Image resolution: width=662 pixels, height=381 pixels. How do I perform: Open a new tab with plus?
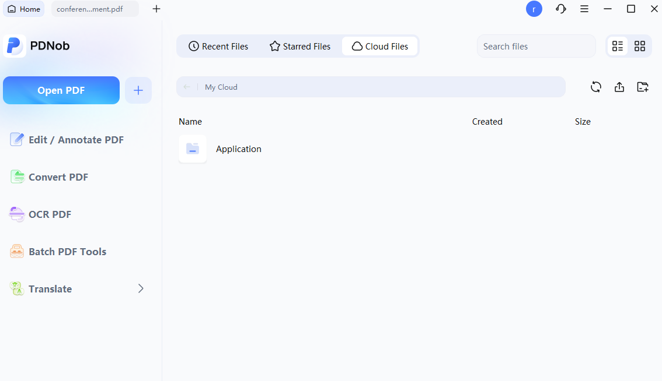(x=156, y=9)
